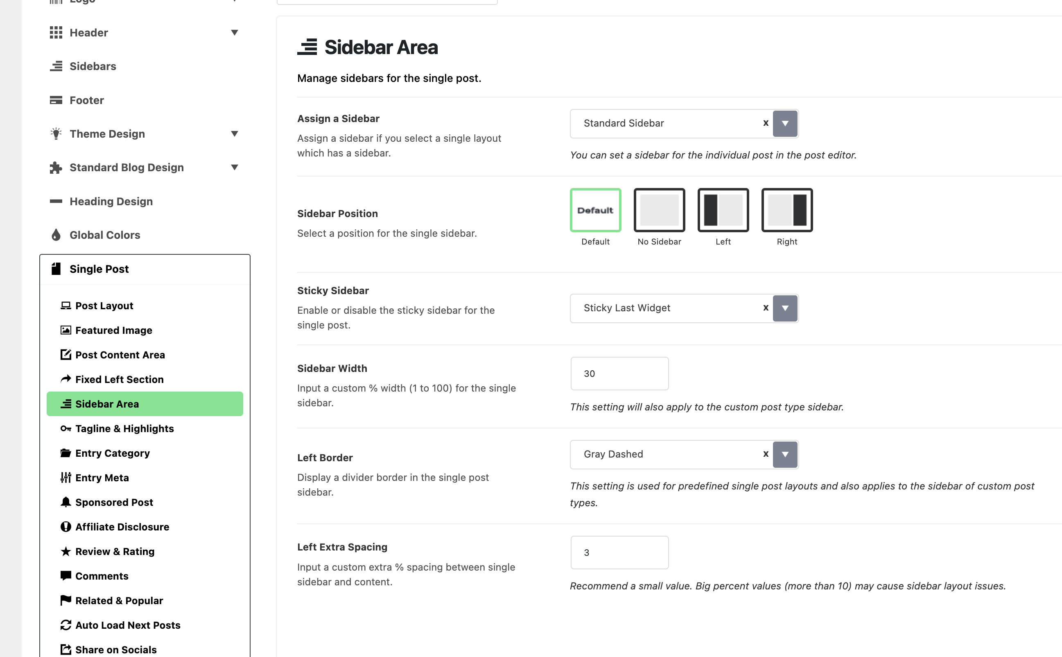The height and width of the screenshot is (657, 1062).
Task: Click the Auto Load Next Posts refresh icon
Action: [x=66, y=625]
